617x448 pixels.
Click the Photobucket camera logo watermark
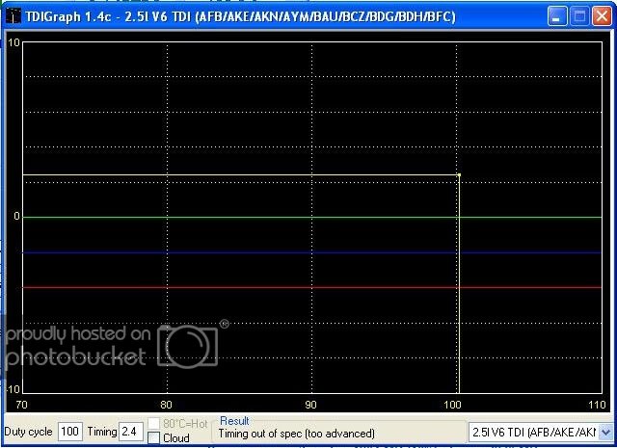(189, 343)
